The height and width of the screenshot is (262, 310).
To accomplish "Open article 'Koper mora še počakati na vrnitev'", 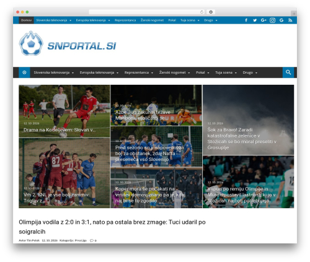I will tap(150, 194).
